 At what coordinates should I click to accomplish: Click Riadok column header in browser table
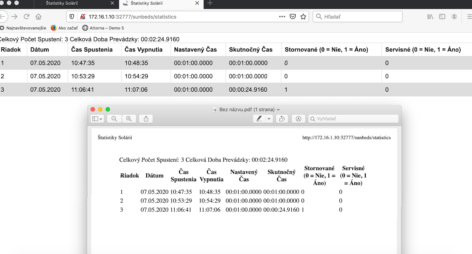11,50
